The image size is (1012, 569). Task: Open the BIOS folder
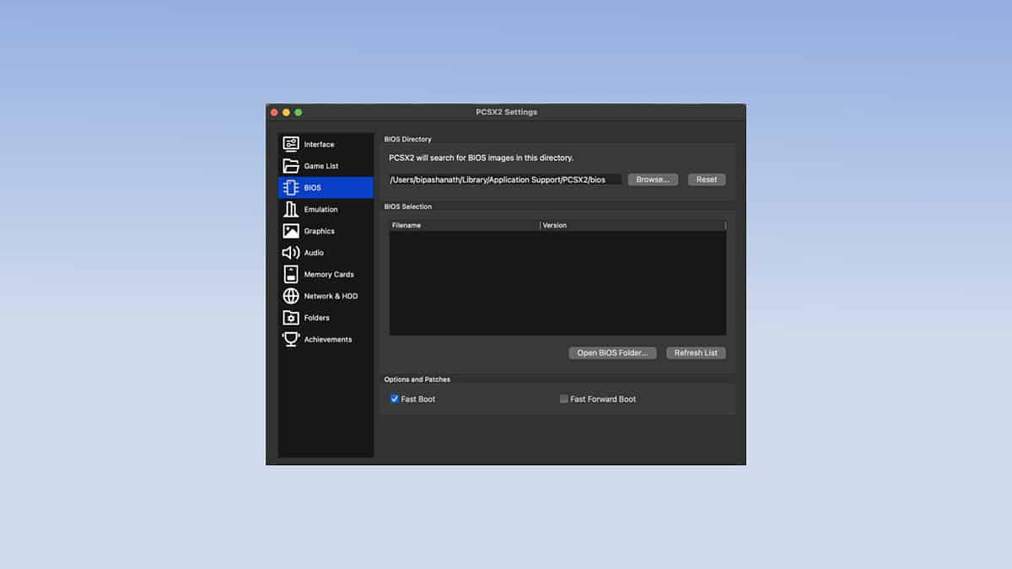coord(612,352)
